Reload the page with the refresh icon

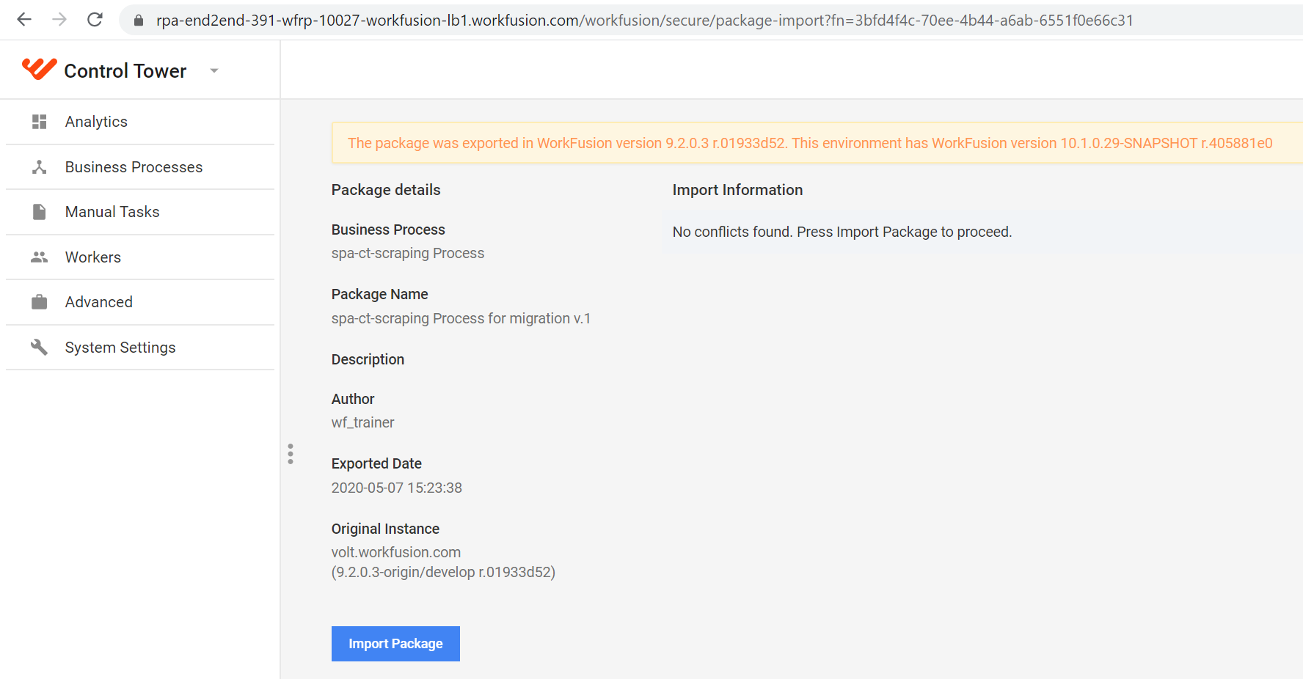tap(95, 20)
